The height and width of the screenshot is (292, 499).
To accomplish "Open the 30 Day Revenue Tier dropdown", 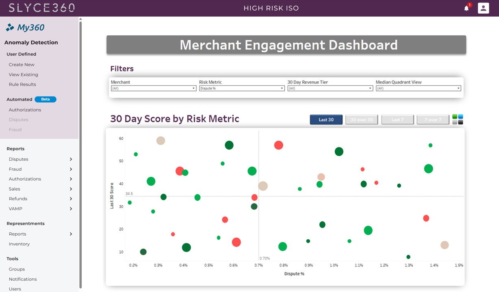I will 330,88.
